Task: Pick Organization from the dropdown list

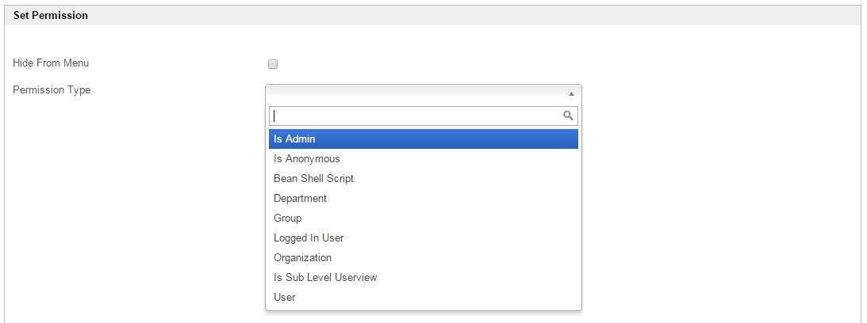Action: point(302,258)
